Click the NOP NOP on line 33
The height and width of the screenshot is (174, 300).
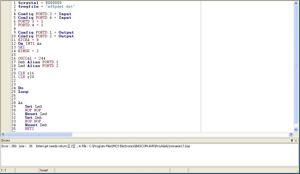click(x=33, y=121)
